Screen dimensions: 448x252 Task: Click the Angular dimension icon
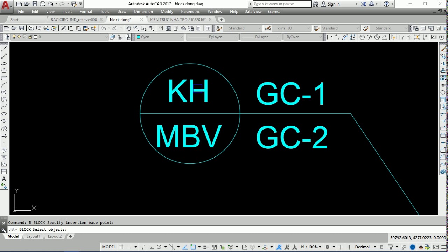point(384,37)
